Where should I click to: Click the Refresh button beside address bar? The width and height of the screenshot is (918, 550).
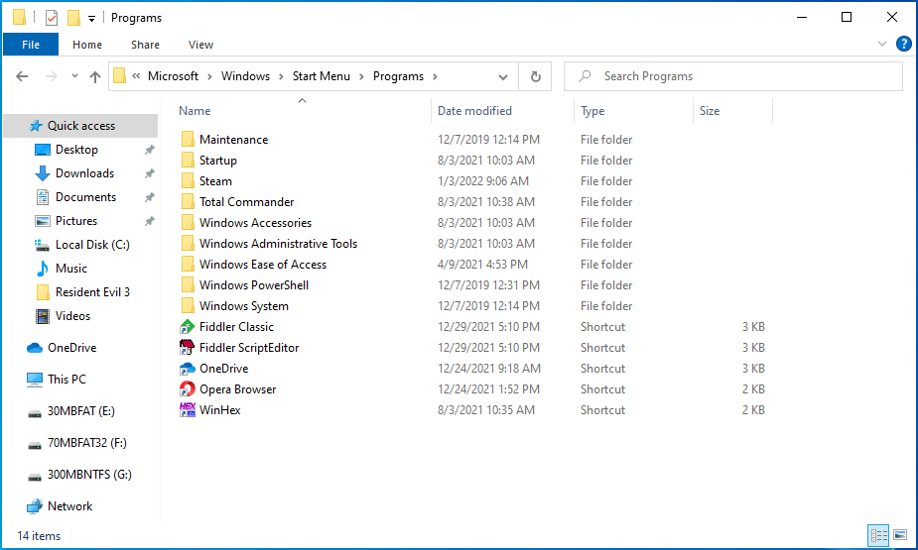pyautogui.click(x=536, y=76)
